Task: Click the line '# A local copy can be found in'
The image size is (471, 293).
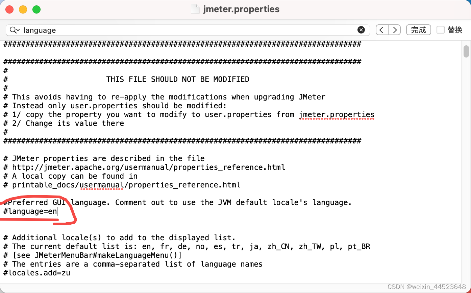Action: click(70, 176)
